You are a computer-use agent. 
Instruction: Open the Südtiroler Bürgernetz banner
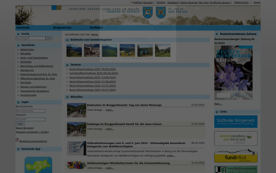coord(236,122)
